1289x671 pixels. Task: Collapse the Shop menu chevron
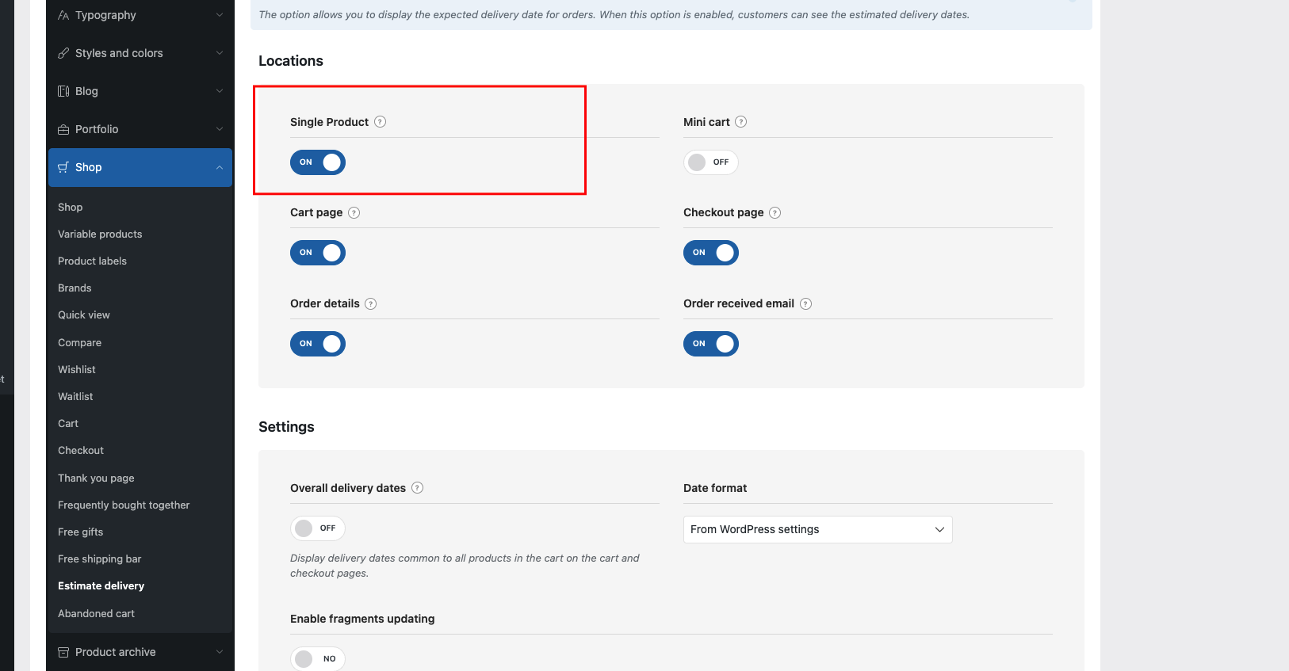pyautogui.click(x=220, y=167)
